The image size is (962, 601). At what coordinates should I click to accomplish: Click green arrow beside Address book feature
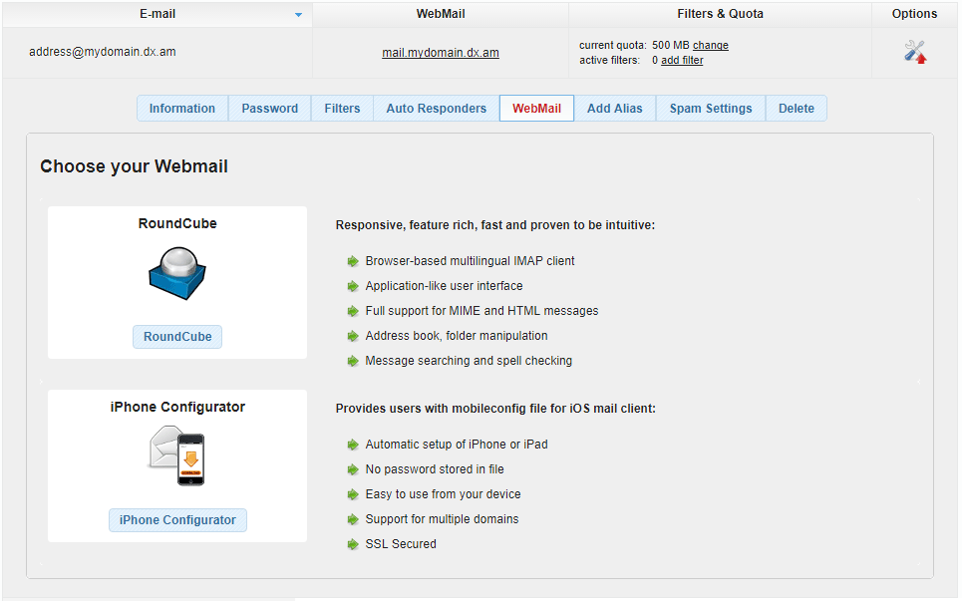(x=352, y=336)
